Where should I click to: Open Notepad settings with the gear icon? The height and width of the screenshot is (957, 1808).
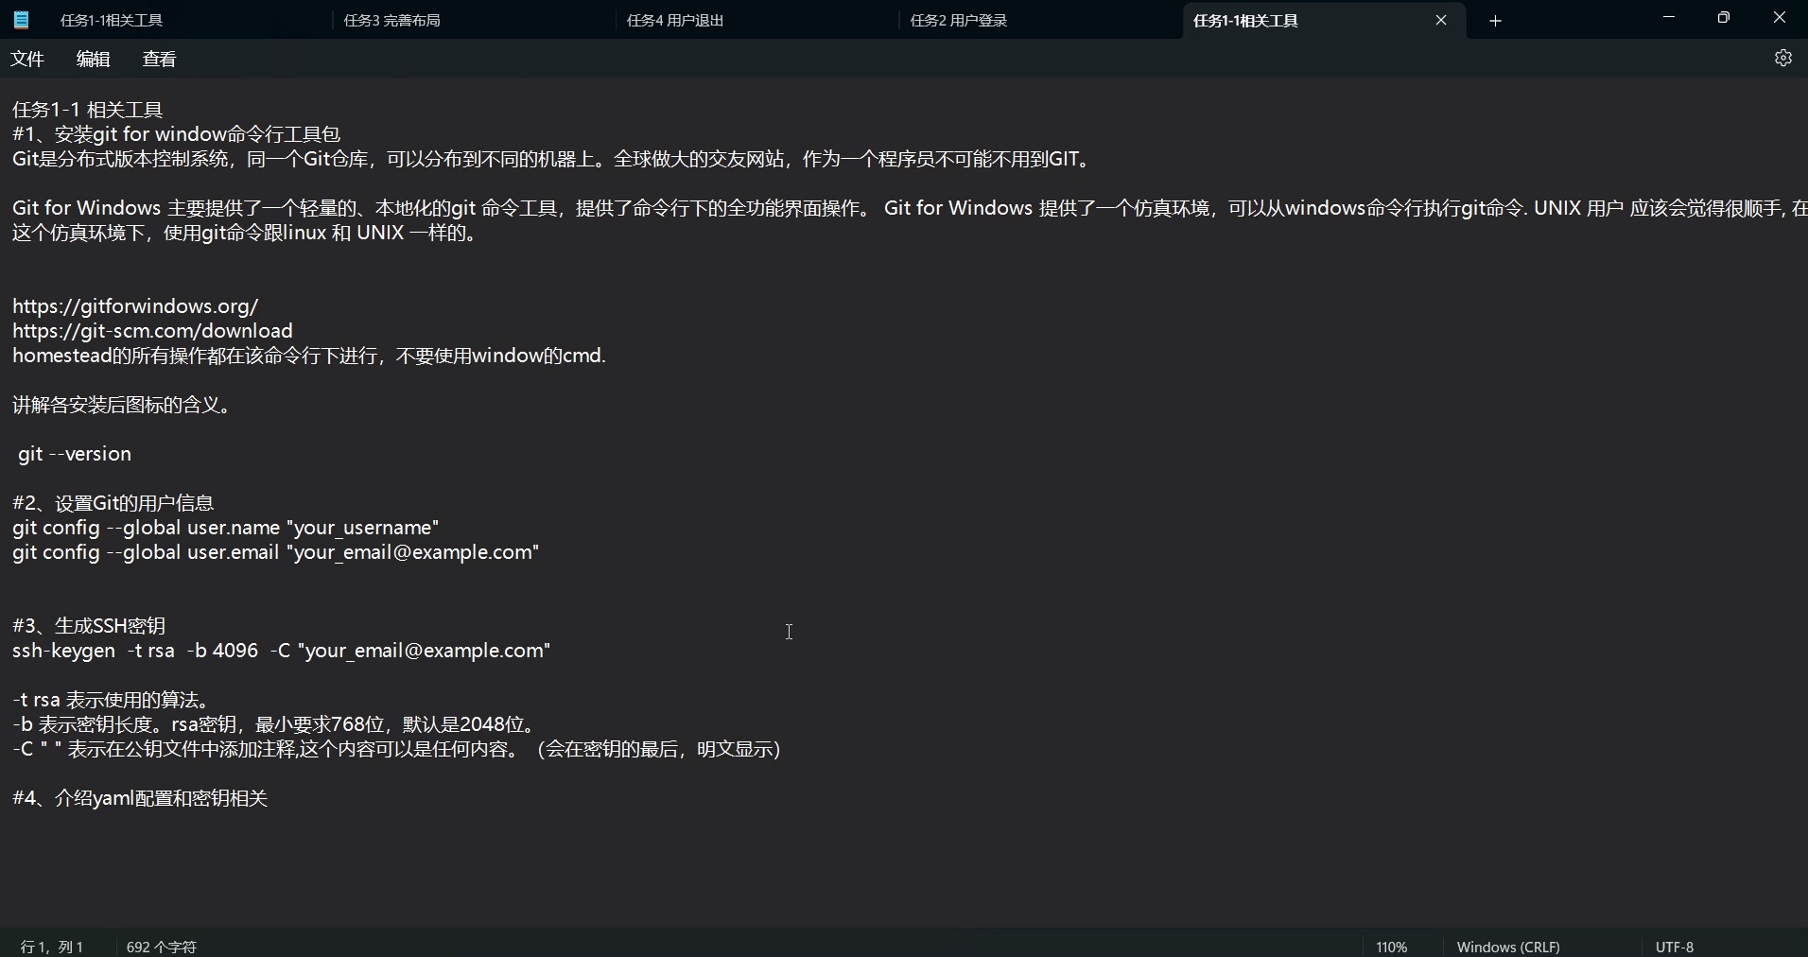1783,58
